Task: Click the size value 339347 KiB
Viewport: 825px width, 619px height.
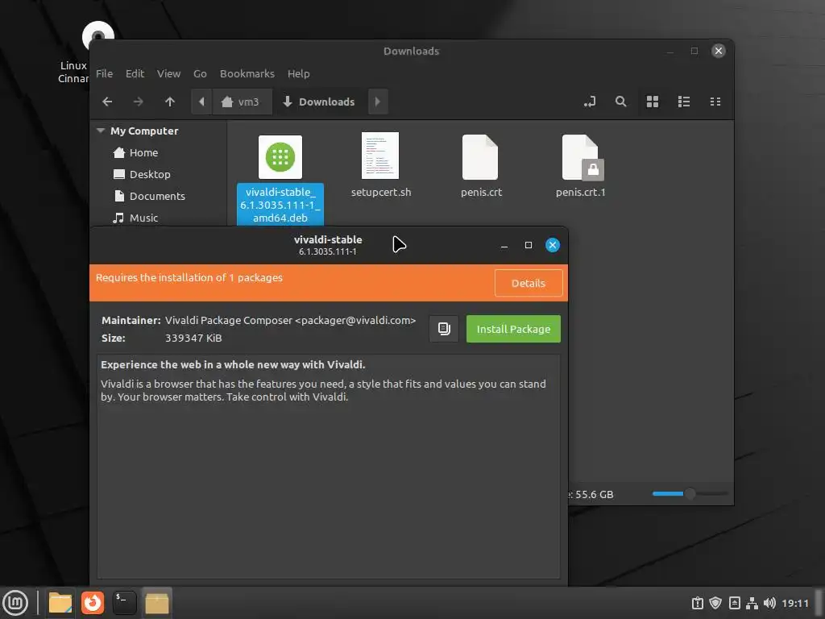Action: [x=193, y=338]
